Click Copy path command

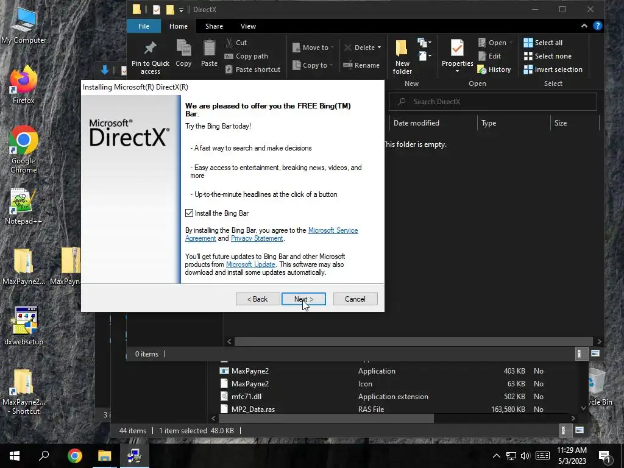246,56
